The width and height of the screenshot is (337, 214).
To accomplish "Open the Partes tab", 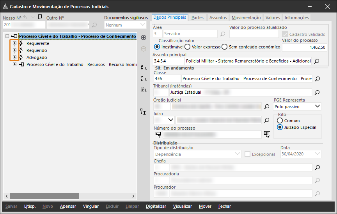I will [197, 18].
